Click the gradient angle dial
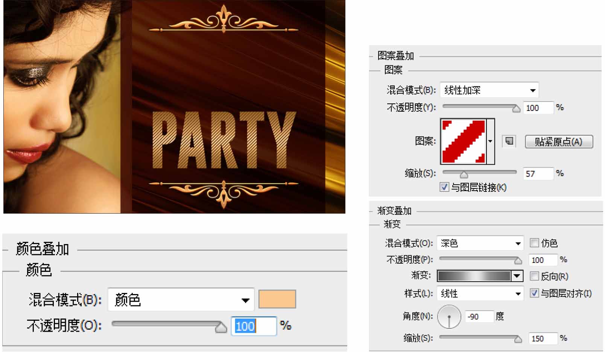605x352 pixels. (449, 317)
